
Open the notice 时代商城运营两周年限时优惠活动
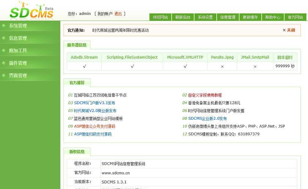point(120,30)
